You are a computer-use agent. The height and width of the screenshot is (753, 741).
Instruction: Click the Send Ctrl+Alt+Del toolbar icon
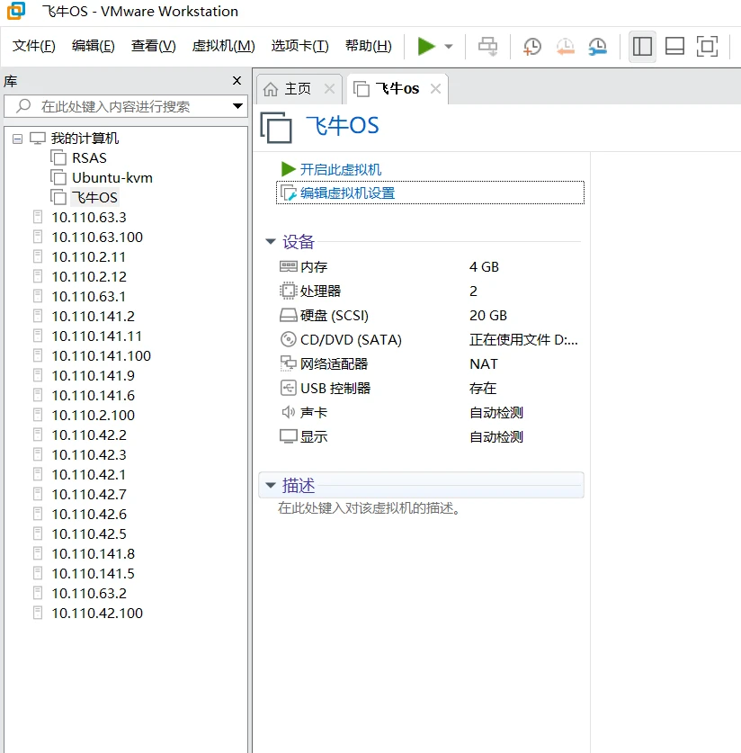(x=487, y=47)
